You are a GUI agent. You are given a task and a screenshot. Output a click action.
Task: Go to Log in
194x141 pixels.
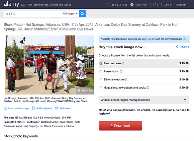[x=168, y=5]
